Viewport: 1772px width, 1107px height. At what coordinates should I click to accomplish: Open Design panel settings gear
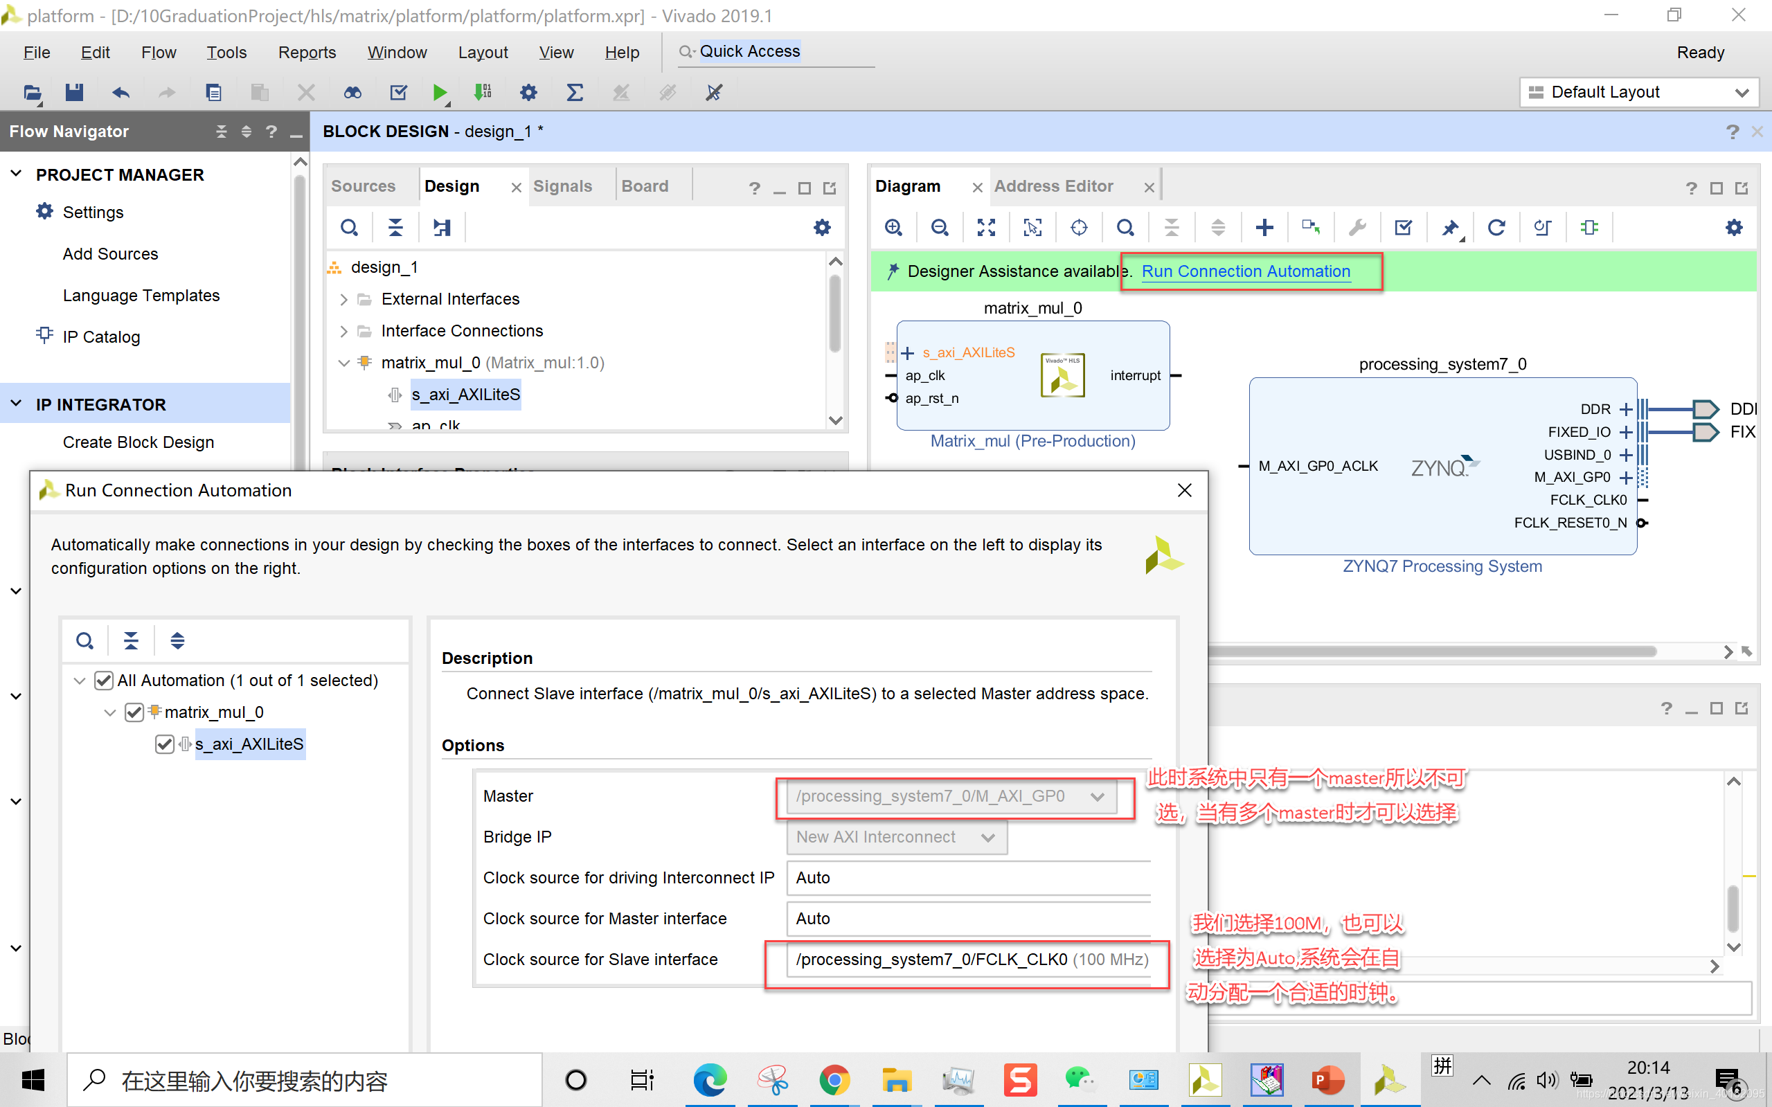click(821, 228)
